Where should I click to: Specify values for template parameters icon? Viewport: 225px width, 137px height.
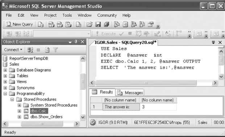[168, 34]
